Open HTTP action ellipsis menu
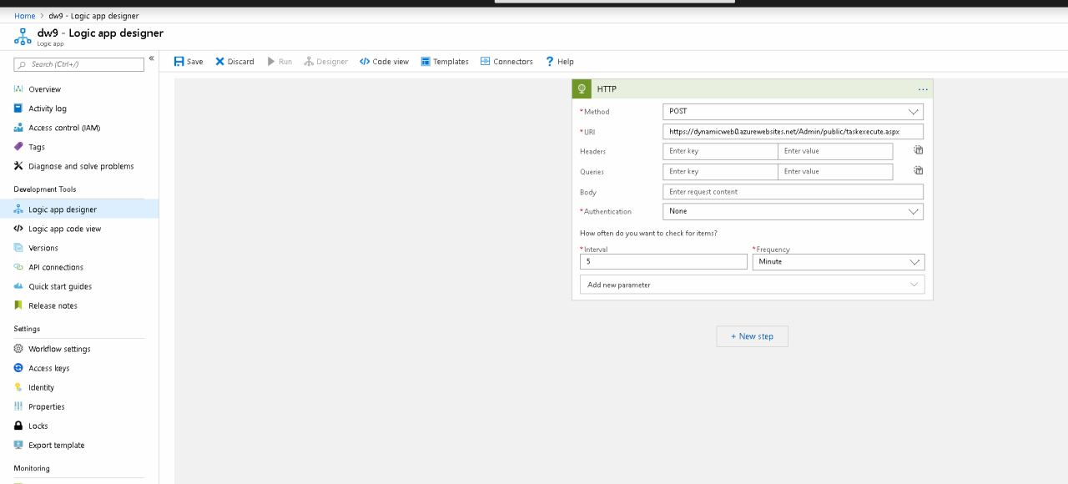 (x=923, y=89)
